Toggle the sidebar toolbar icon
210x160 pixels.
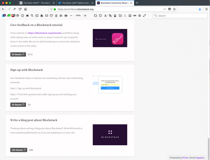pos(37,16)
